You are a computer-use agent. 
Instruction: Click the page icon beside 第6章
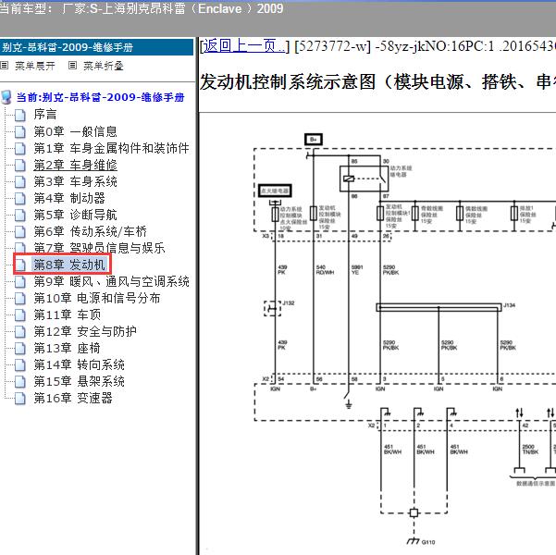pyautogui.click(x=20, y=231)
